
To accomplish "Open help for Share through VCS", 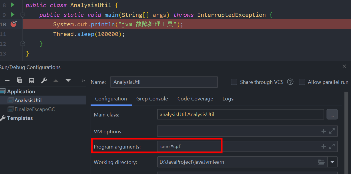I will tap(290, 82).
